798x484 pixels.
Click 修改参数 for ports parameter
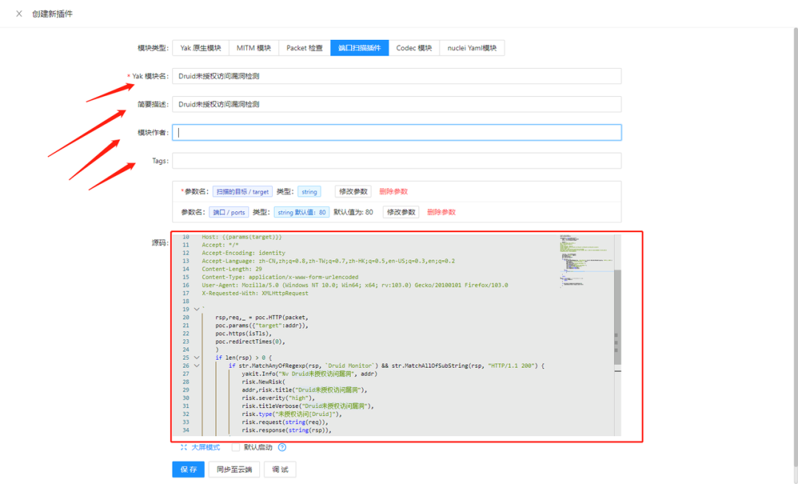coord(401,212)
